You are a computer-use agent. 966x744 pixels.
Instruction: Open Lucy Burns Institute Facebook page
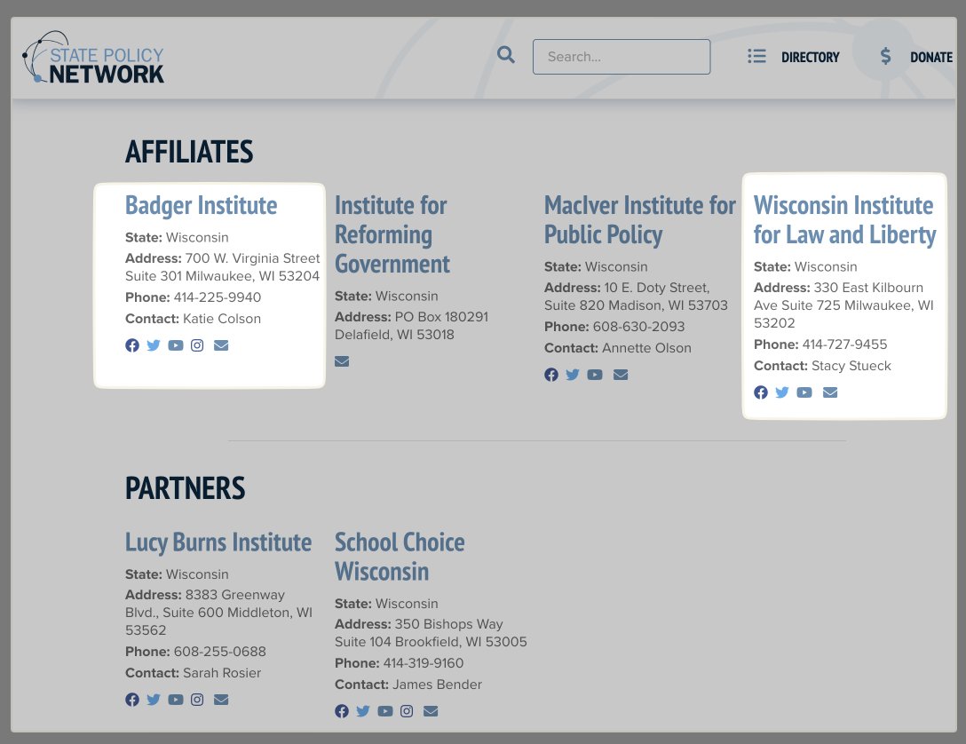point(131,700)
